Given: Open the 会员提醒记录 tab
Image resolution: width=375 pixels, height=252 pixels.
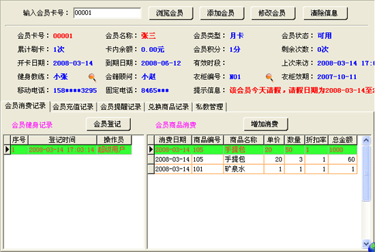Looking at the screenshot, I should click(121, 107).
